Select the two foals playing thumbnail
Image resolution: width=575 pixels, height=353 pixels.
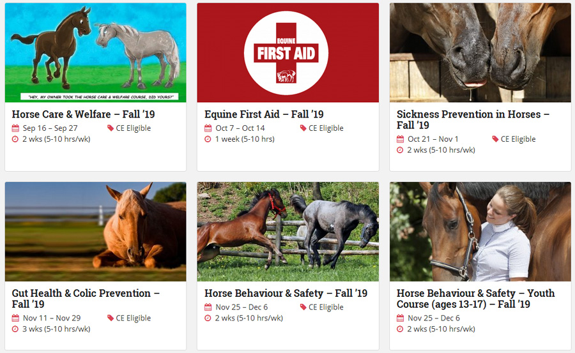click(288, 232)
